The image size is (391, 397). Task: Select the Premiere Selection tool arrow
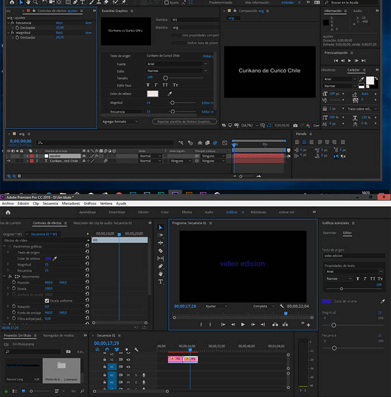click(x=160, y=228)
